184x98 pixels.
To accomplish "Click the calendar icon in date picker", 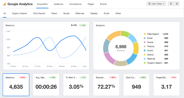I will [149, 4].
